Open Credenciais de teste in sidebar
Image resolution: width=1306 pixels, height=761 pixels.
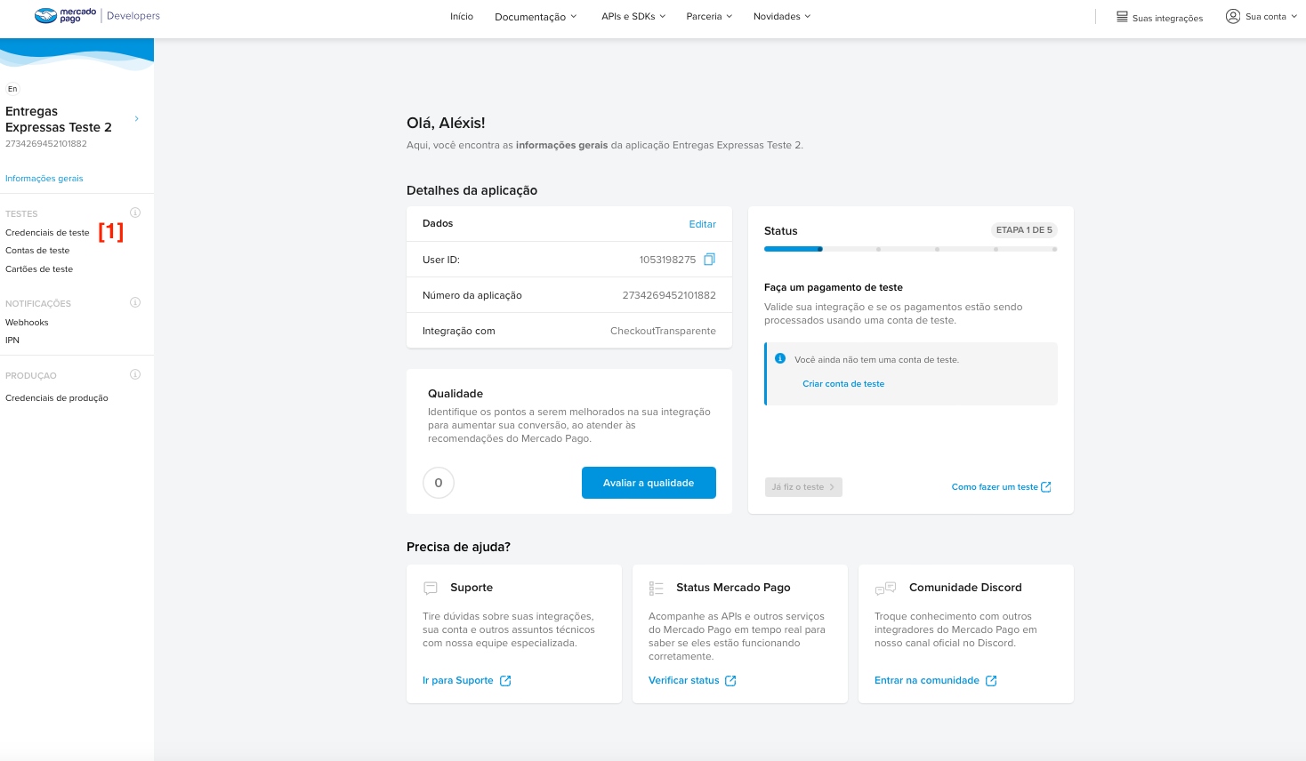47,233
